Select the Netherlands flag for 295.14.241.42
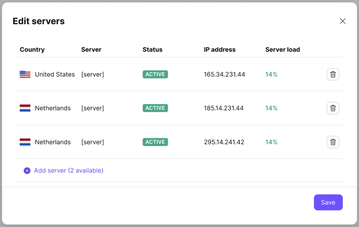The image size is (359, 227). [25, 142]
